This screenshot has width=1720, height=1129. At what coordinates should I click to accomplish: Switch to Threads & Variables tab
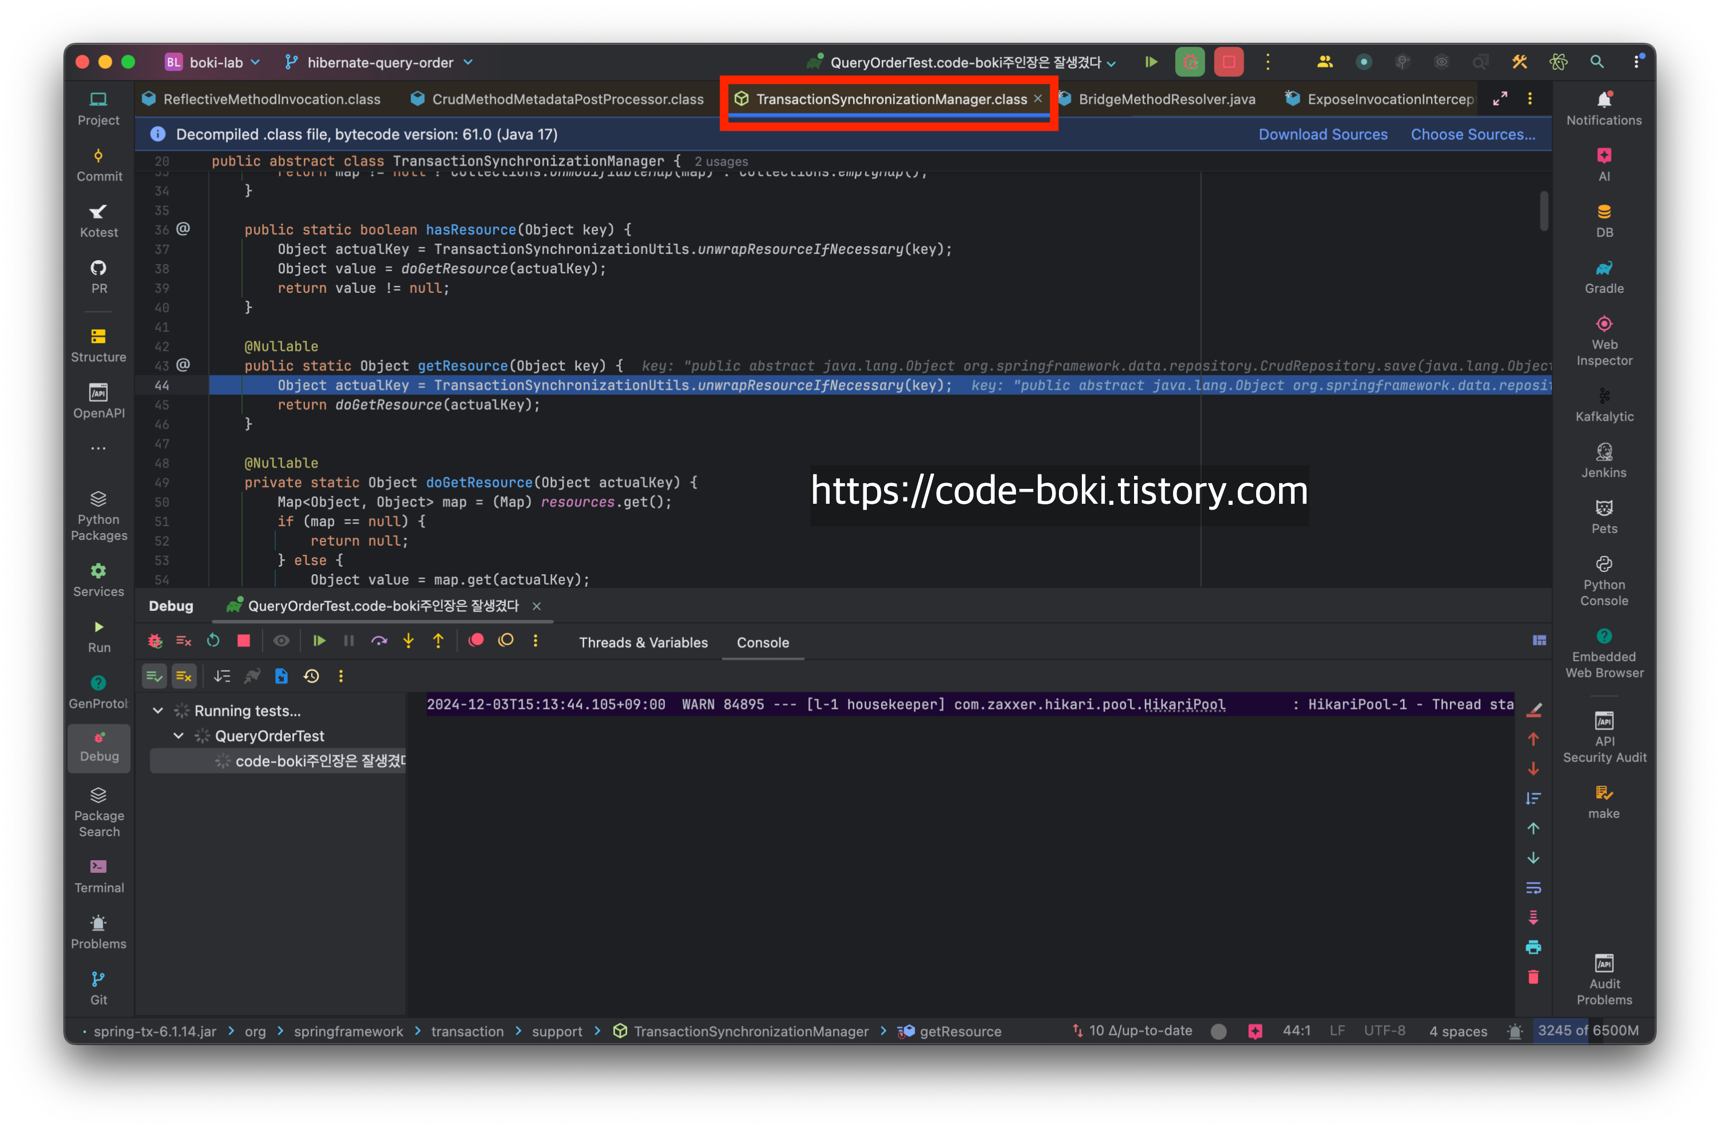pyautogui.click(x=643, y=643)
